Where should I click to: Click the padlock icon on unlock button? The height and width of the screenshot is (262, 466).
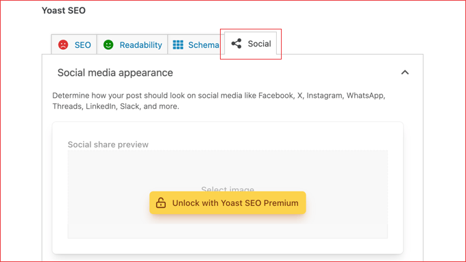161,203
